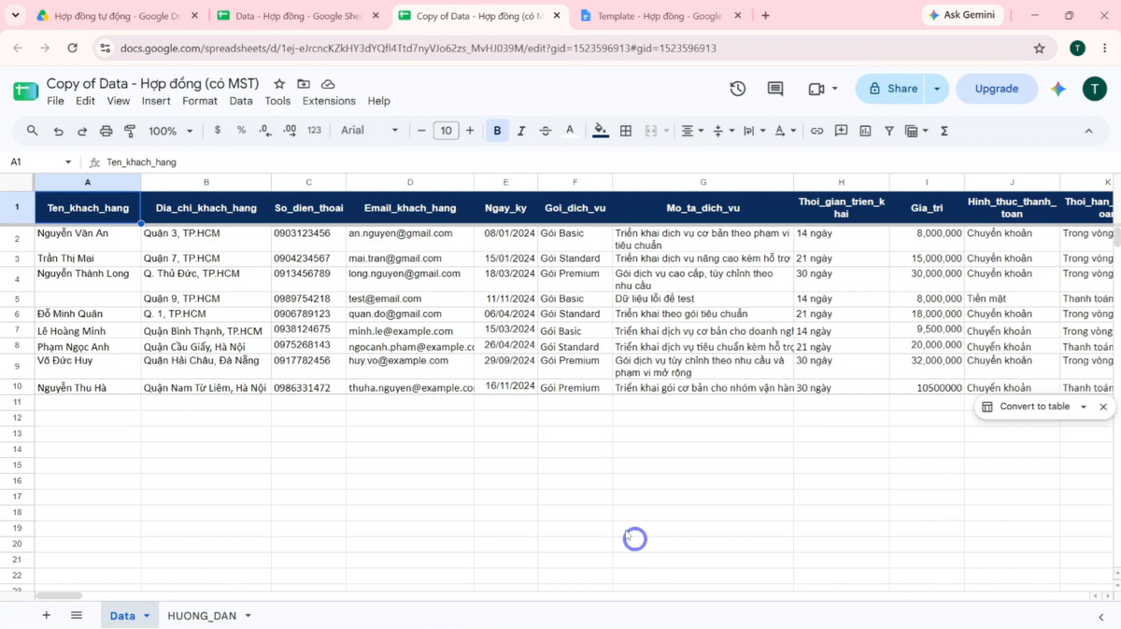Move document to a folder
1121x629 pixels.
point(304,84)
